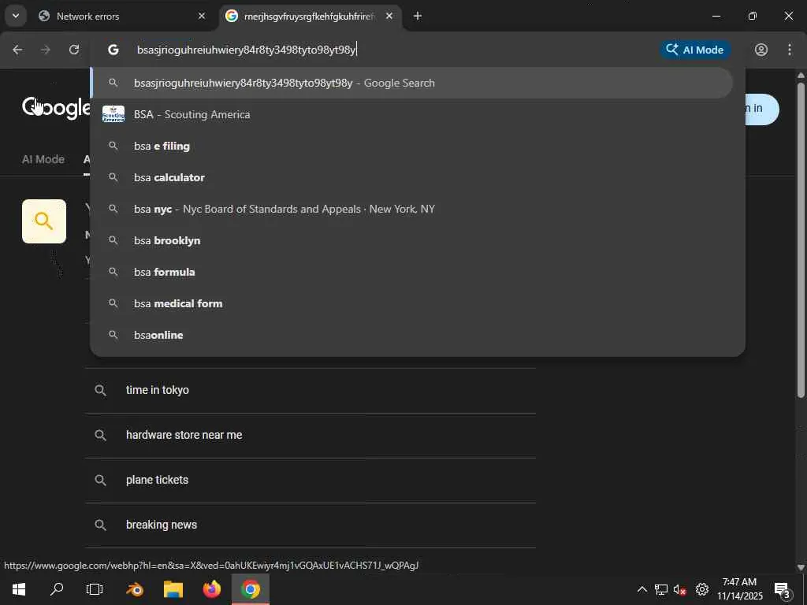Choose the bsa calculator suggestion
This screenshot has height=605, width=807.
[x=411, y=177]
